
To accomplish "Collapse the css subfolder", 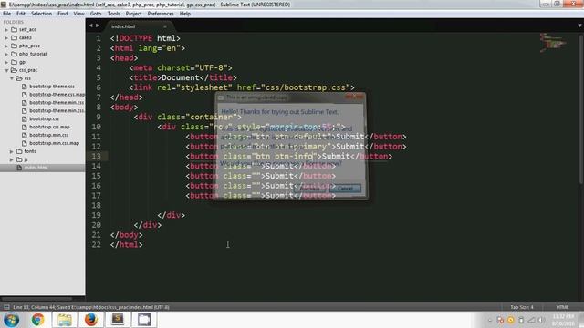I will [x=12, y=78].
